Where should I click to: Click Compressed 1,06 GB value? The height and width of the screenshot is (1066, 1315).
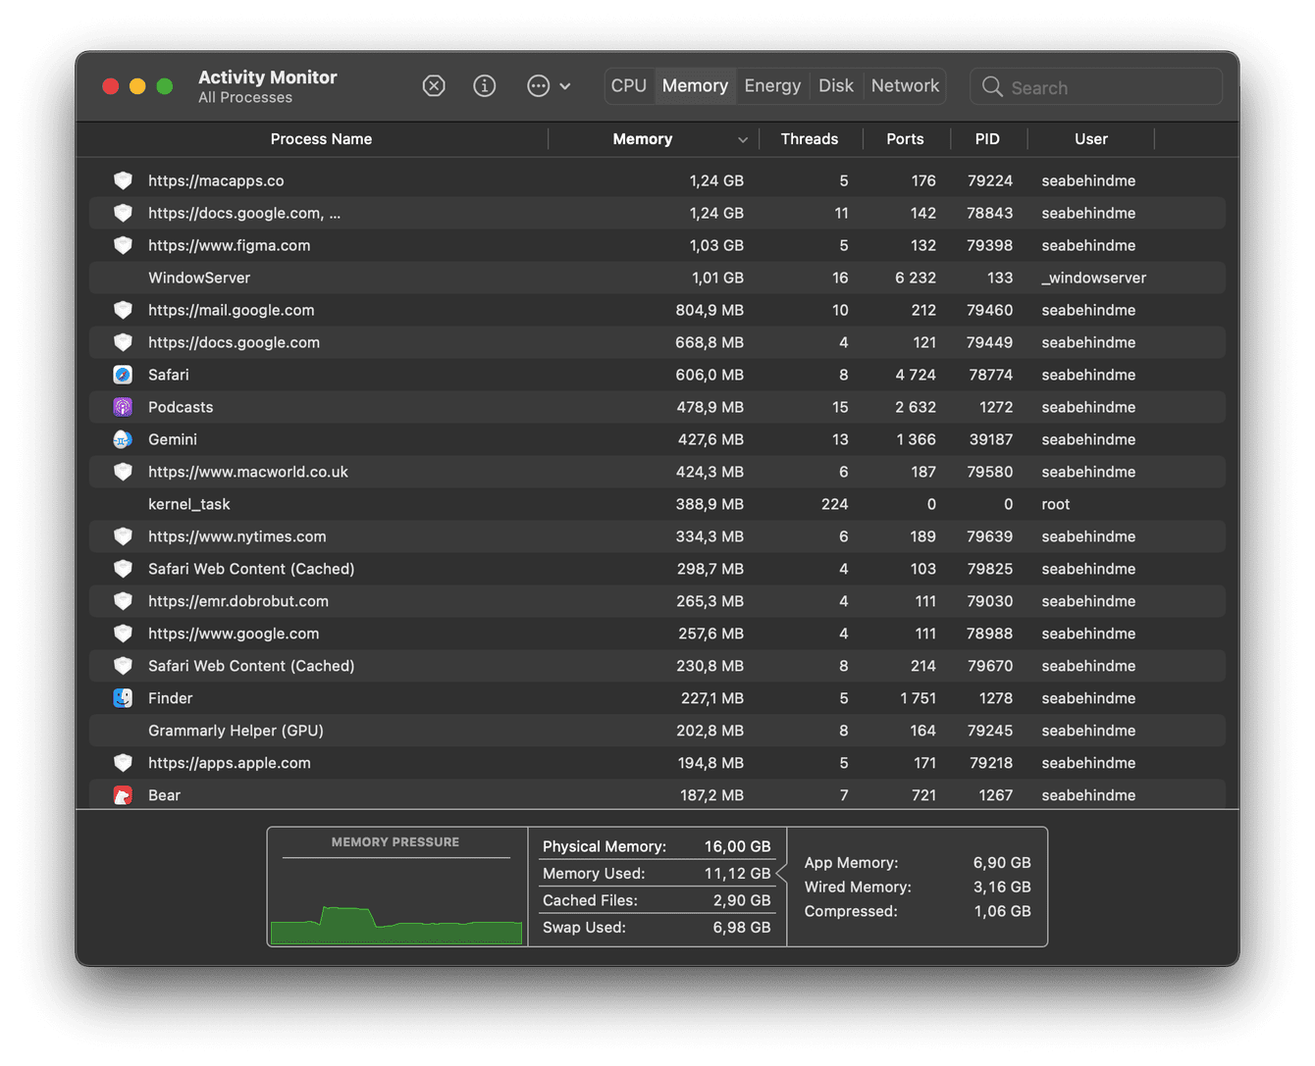click(x=1002, y=911)
